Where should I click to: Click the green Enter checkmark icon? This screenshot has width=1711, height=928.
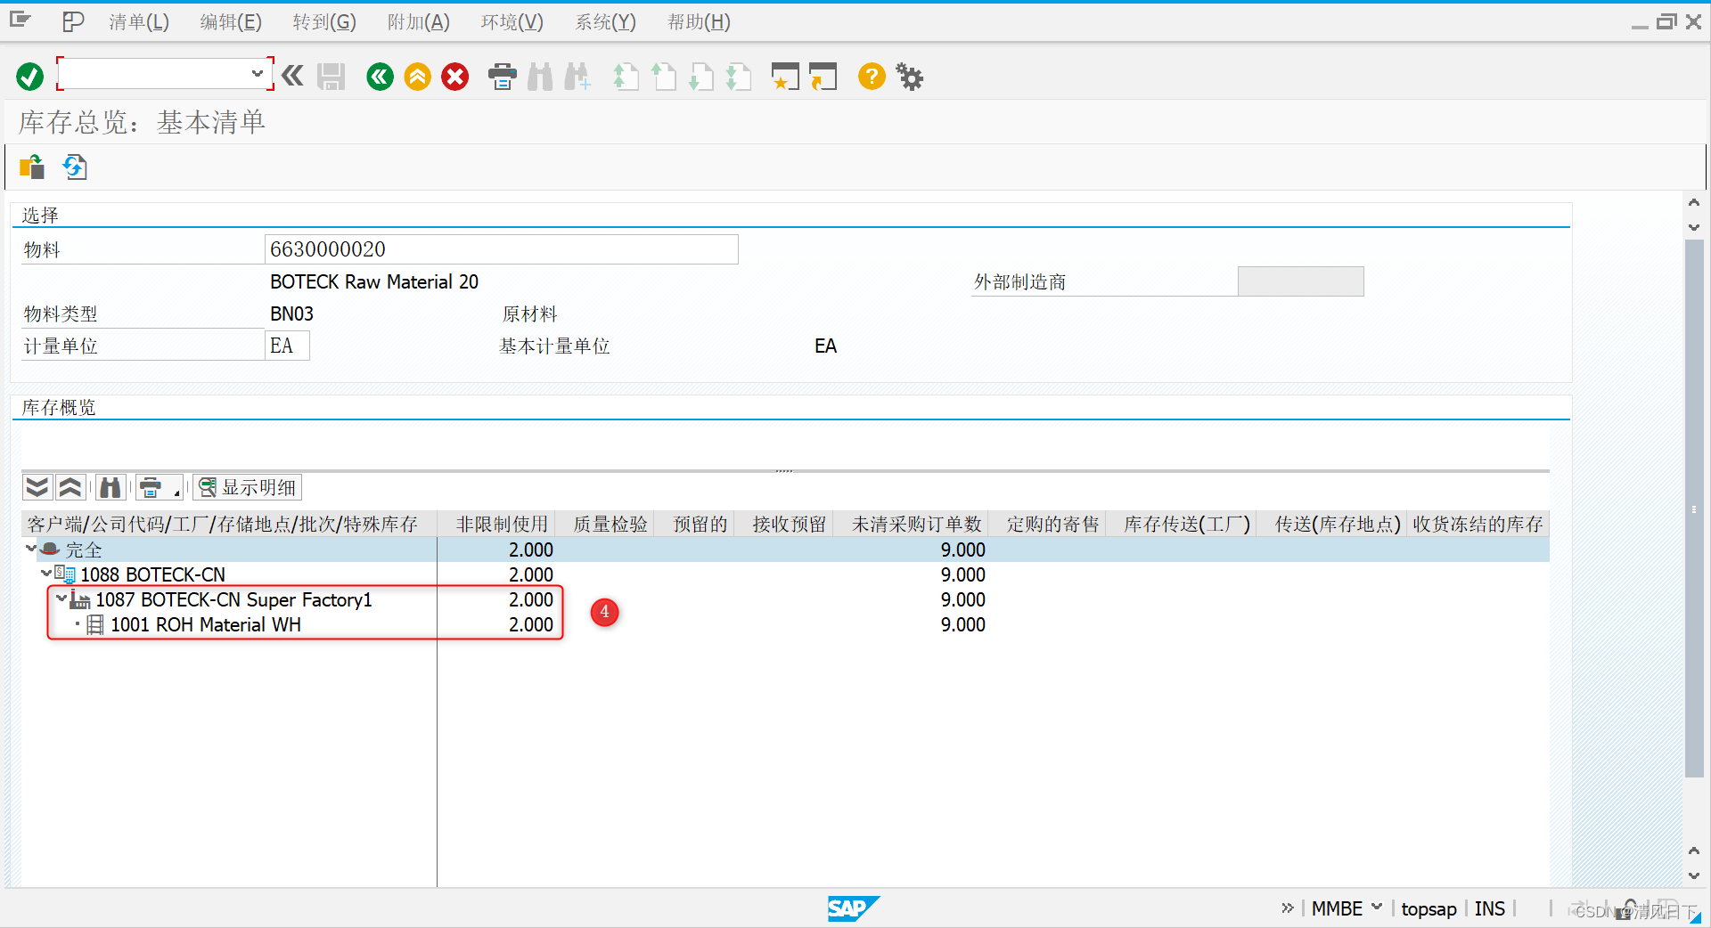coord(29,77)
